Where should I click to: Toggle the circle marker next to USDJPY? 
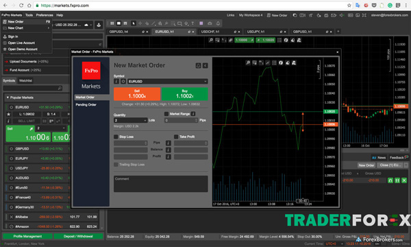pyautogui.click(x=11, y=168)
